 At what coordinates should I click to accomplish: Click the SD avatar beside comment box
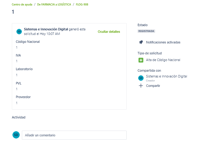tap(16, 135)
